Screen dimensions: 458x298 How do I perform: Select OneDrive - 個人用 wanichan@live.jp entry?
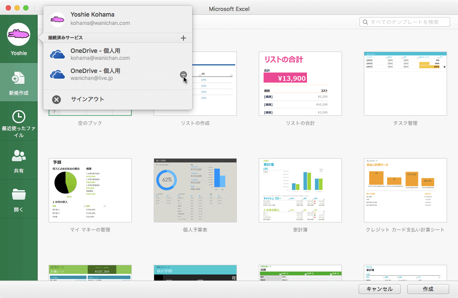click(x=118, y=74)
